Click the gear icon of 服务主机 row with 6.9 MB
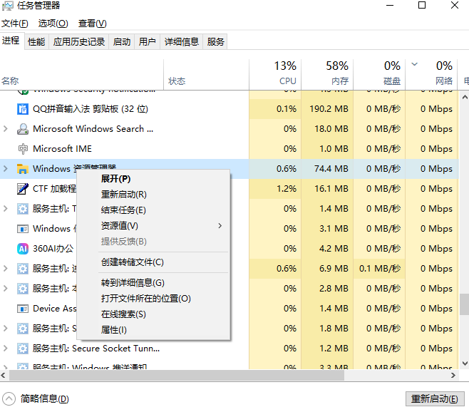The width and height of the screenshot is (469, 412). (x=23, y=269)
